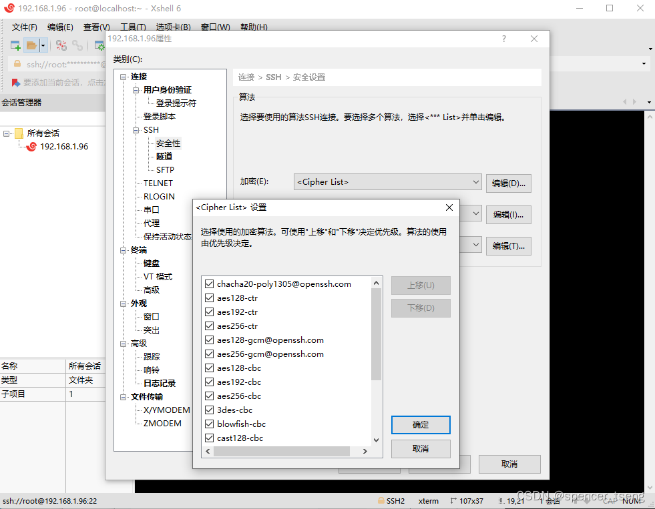
Task: Click the cipher list scrollbar down arrow
Action: tap(375, 440)
